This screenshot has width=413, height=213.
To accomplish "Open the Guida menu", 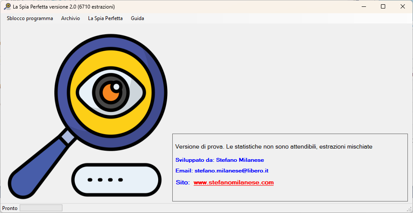I will tap(137, 18).
